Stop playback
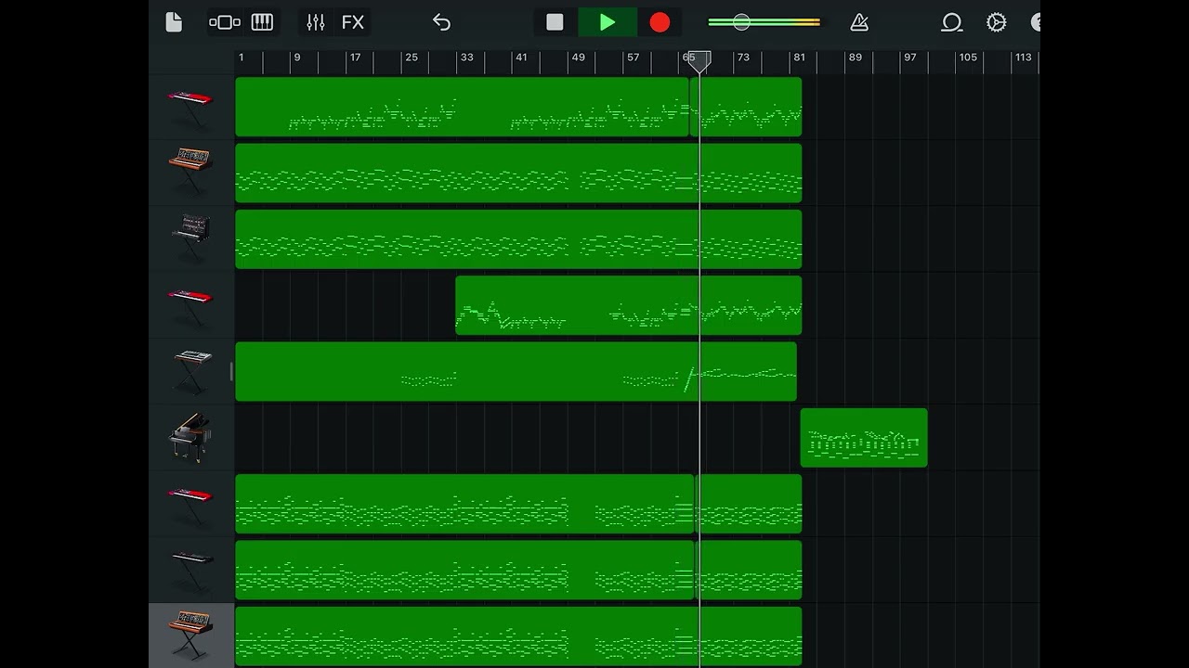Viewport: 1189px width, 668px height. (555, 22)
